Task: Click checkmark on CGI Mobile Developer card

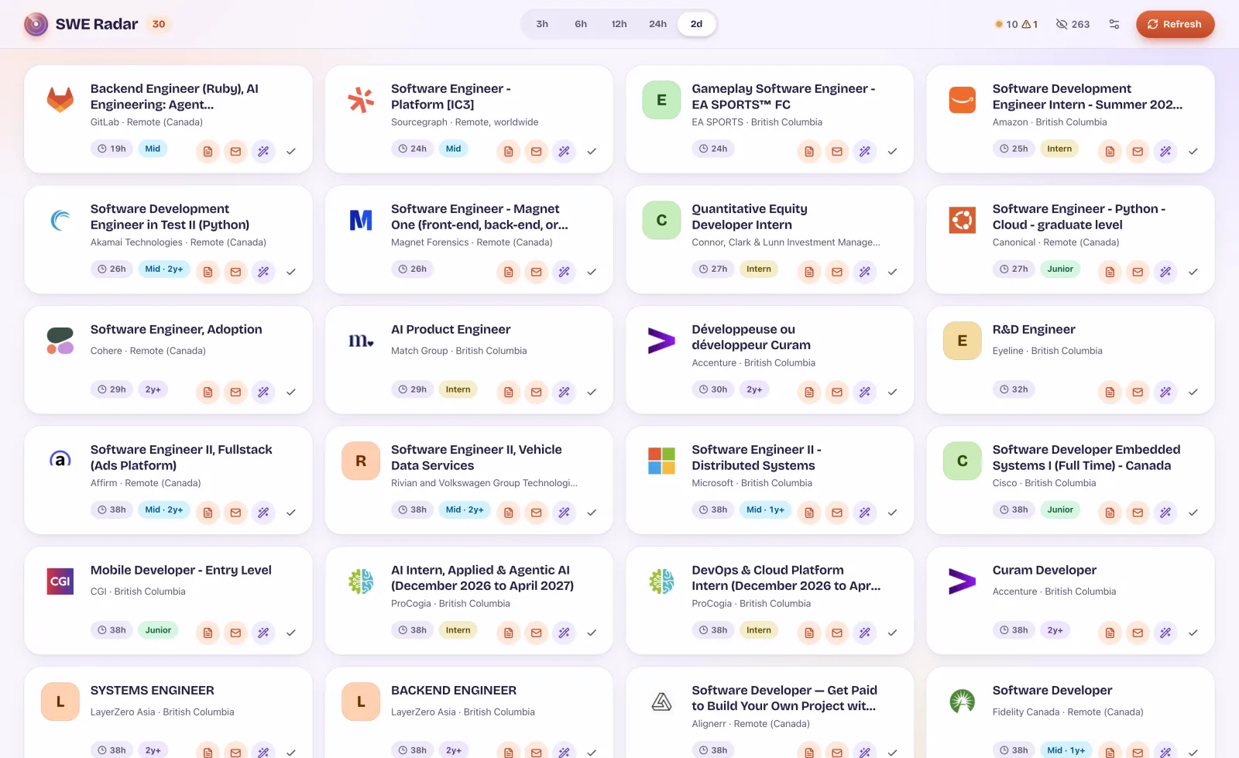Action: coord(291,633)
